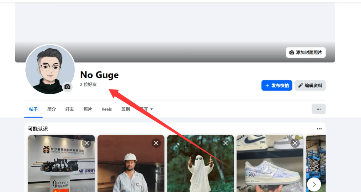Open the No Guge avatar picture

click(49, 69)
